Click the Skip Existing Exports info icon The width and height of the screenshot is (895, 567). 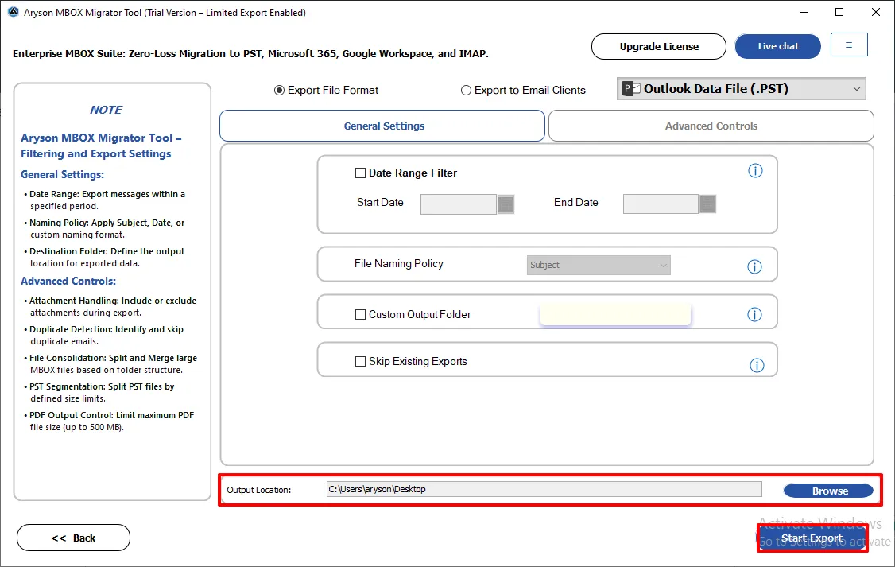click(x=757, y=366)
